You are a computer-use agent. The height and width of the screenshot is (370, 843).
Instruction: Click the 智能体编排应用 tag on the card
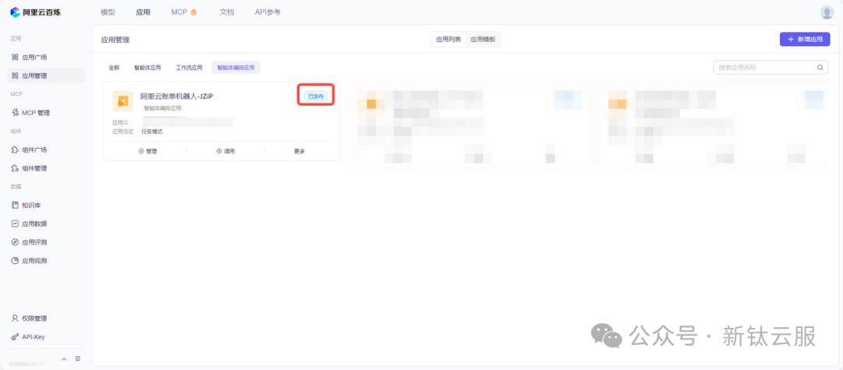point(162,107)
